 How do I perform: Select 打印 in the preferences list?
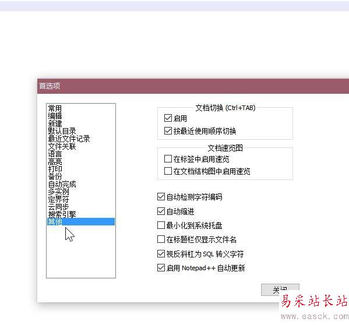click(x=81, y=169)
